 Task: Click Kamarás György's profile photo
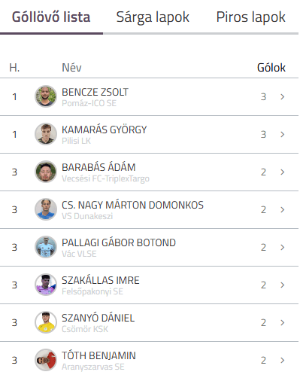[x=46, y=134]
